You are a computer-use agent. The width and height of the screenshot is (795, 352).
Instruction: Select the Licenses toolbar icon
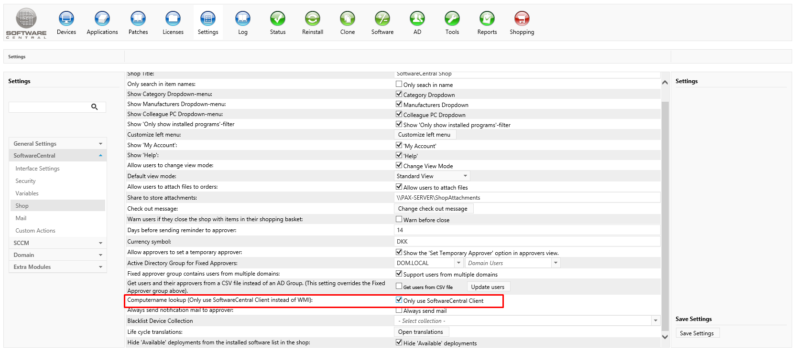pos(173,19)
